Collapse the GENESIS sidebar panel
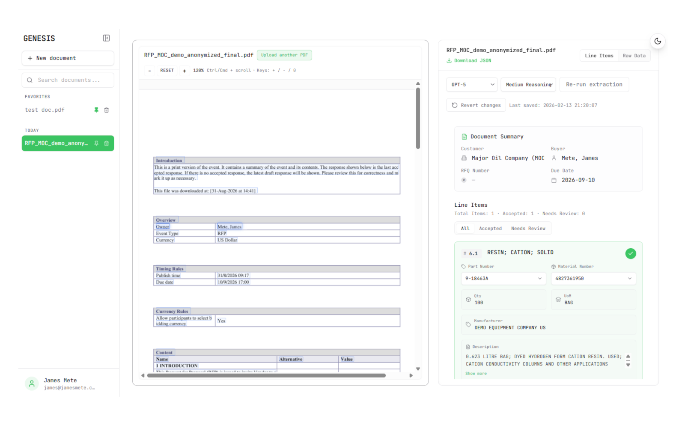 [106, 38]
